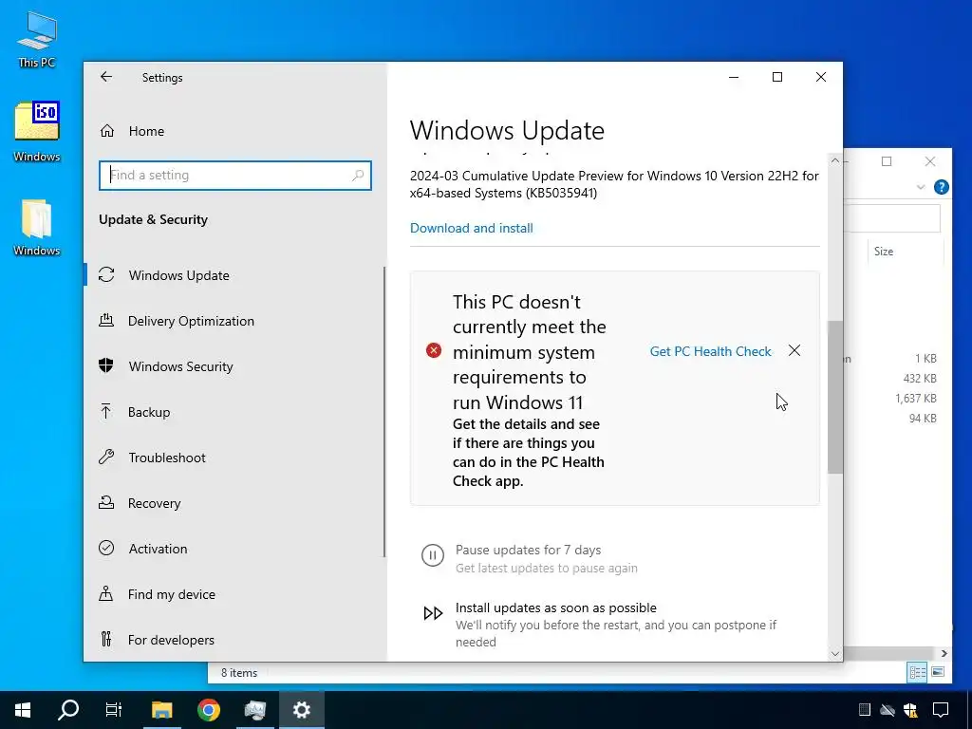Image resolution: width=972 pixels, height=729 pixels.
Task: Open Google Chrome from the taskbar
Action: pyautogui.click(x=208, y=710)
